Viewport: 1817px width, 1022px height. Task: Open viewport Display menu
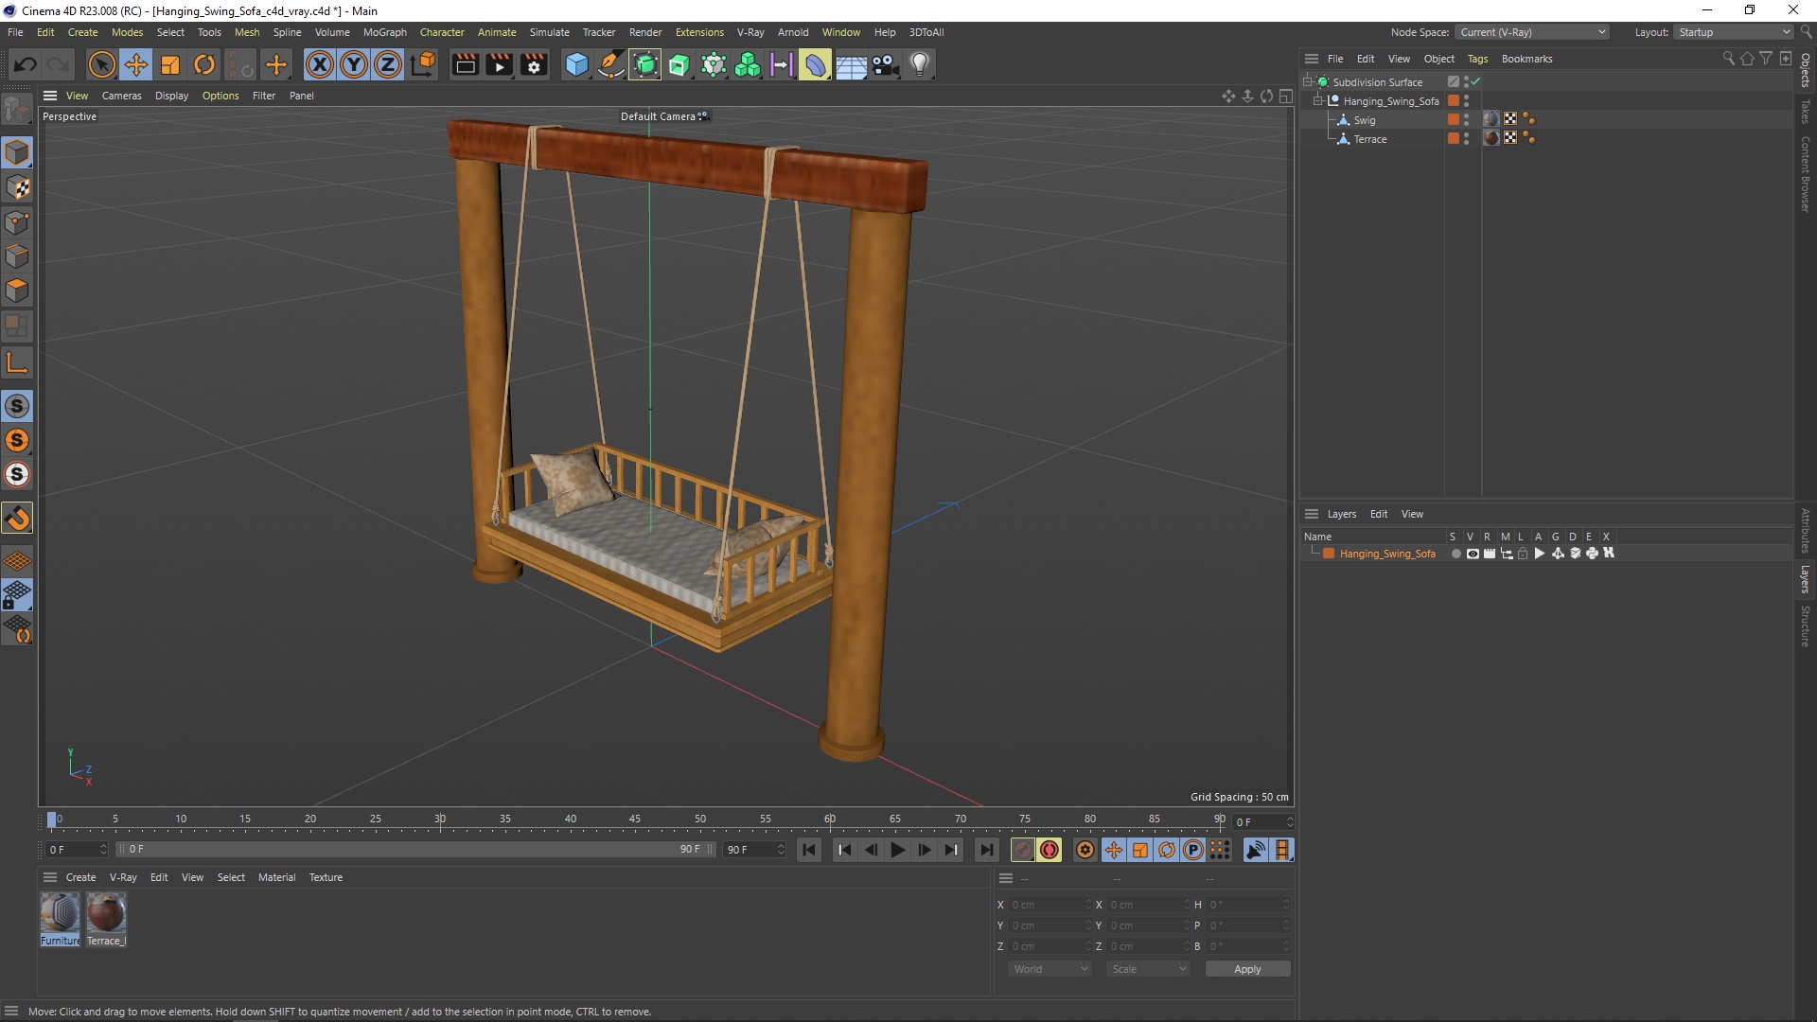coord(171,96)
